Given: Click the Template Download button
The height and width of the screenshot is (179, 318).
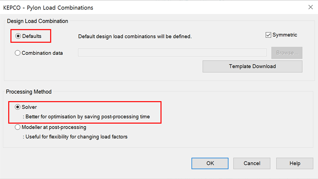Looking at the screenshot, I should (x=252, y=66).
